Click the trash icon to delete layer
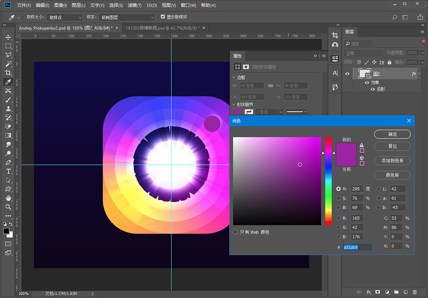The height and width of the screenshot is (298, 428). [x=415, y=292]
